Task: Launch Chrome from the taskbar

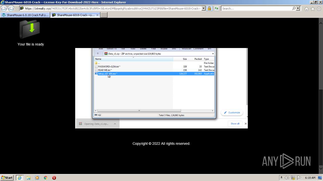Action: (45, 178)
